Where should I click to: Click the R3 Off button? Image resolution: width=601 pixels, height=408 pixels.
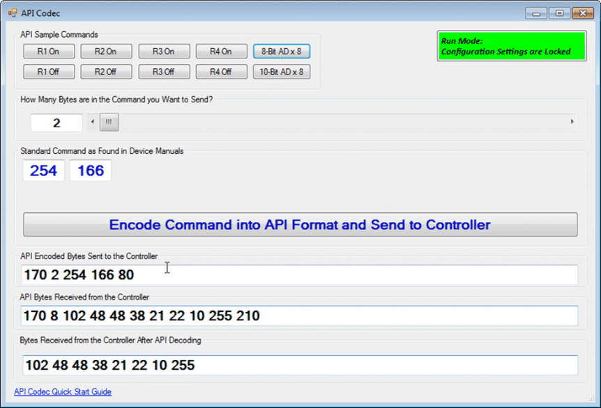click(164, 72)
